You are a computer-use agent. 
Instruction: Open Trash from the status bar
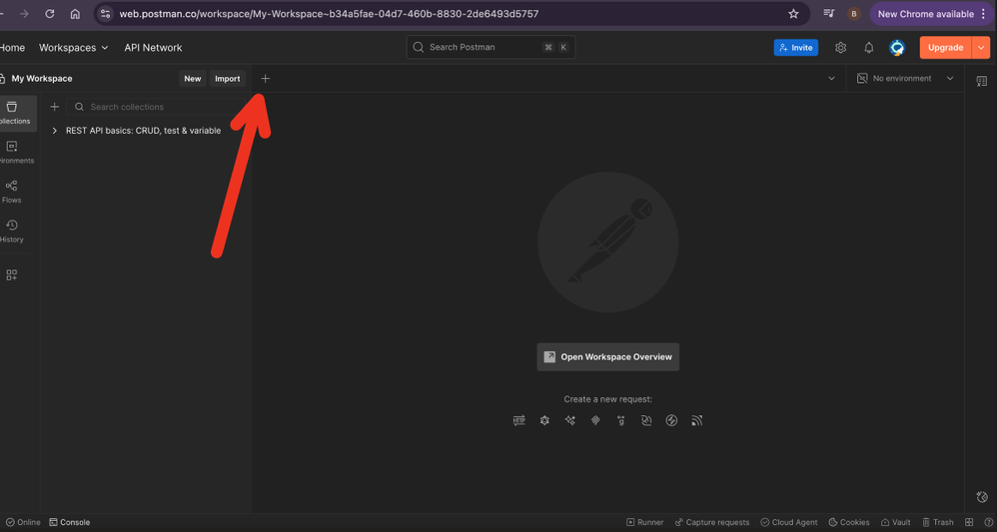point(937,522)
